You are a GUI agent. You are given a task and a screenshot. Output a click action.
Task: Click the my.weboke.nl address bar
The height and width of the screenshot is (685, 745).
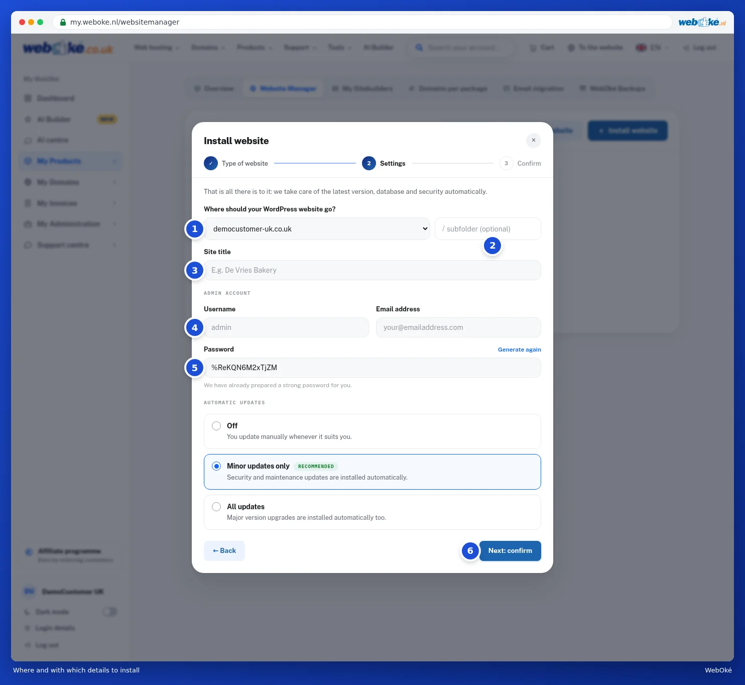362,22
